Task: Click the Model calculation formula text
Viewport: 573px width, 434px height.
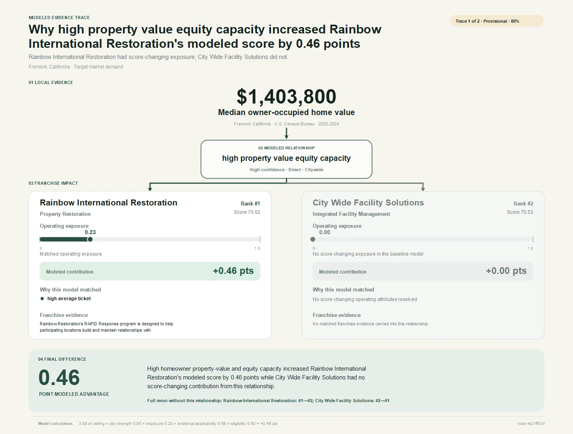Action: coord(178,424)
